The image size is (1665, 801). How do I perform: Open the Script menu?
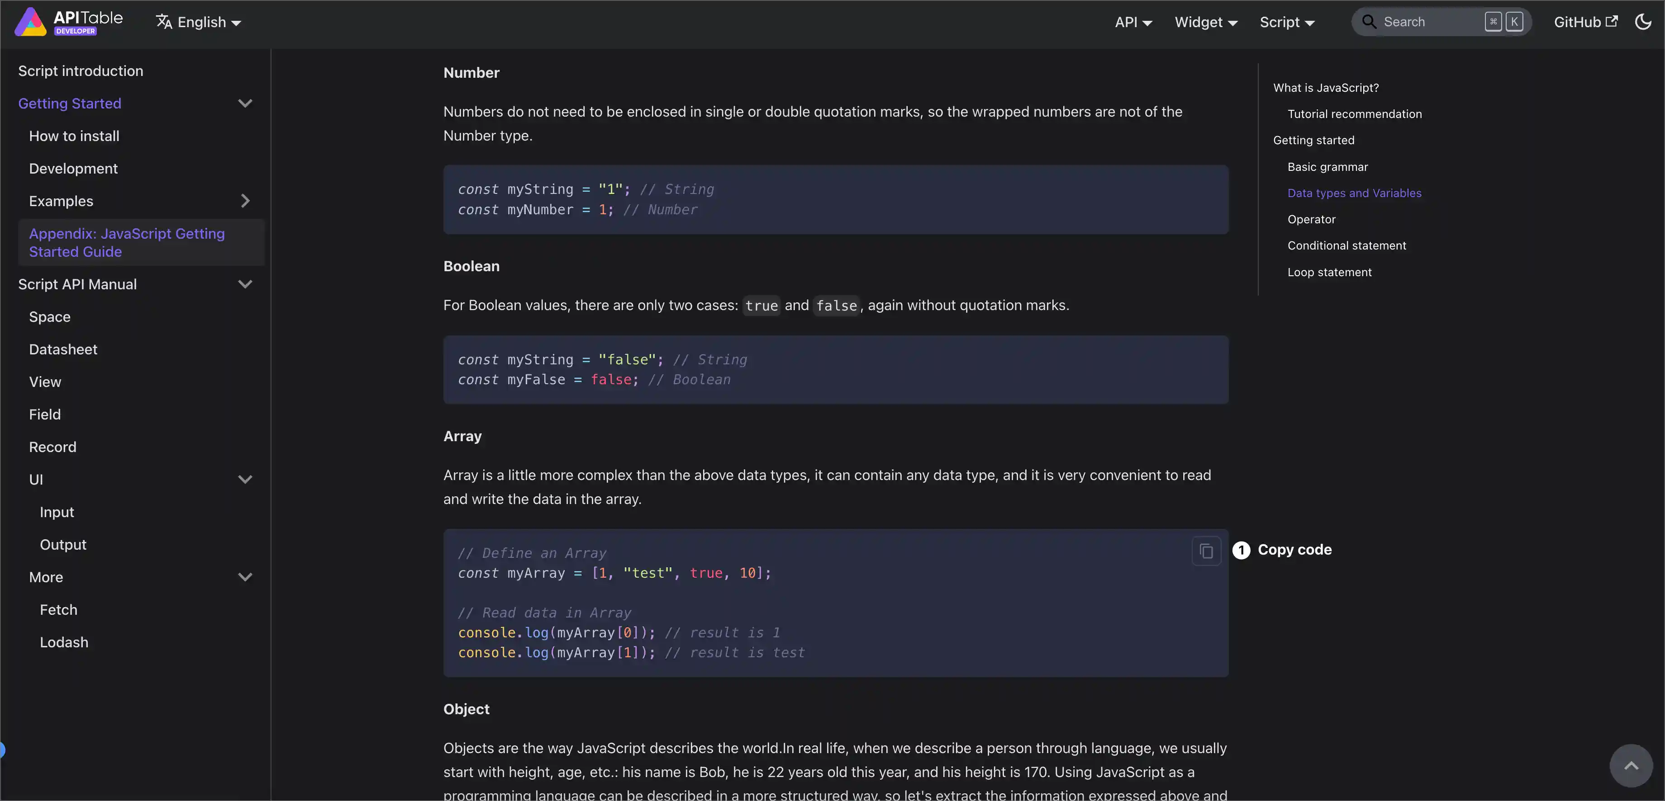[x=1286, y=21]
